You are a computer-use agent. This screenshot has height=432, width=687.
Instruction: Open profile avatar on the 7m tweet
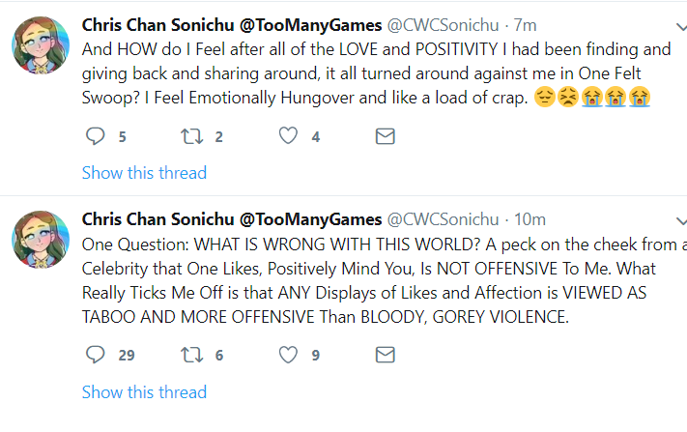pos(41,45)
